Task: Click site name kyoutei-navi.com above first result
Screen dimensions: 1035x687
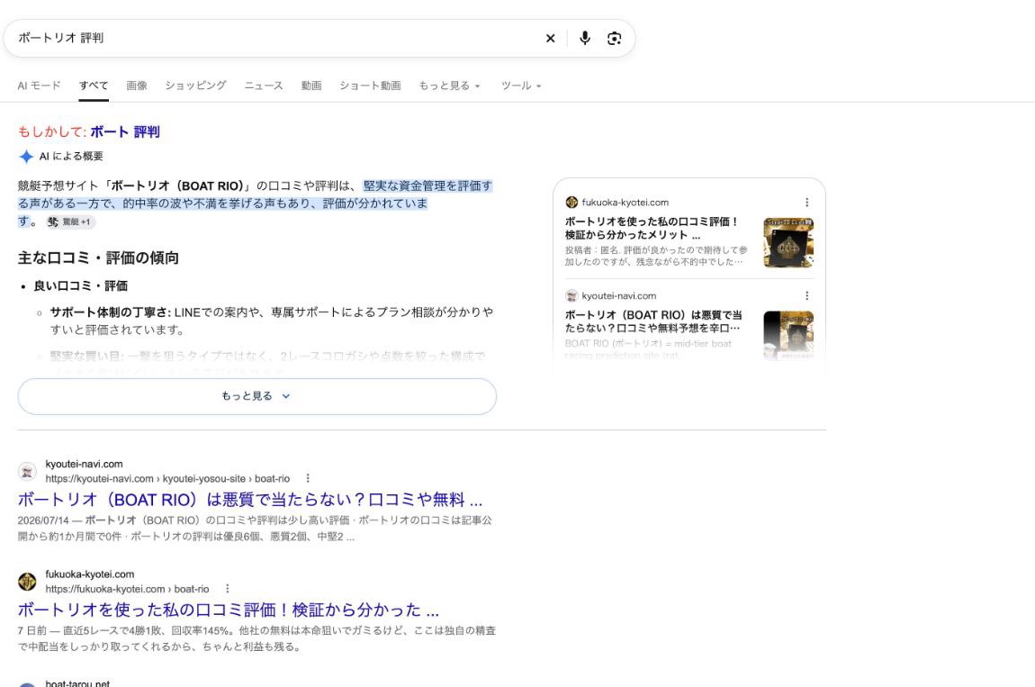Action: point(84,464)
